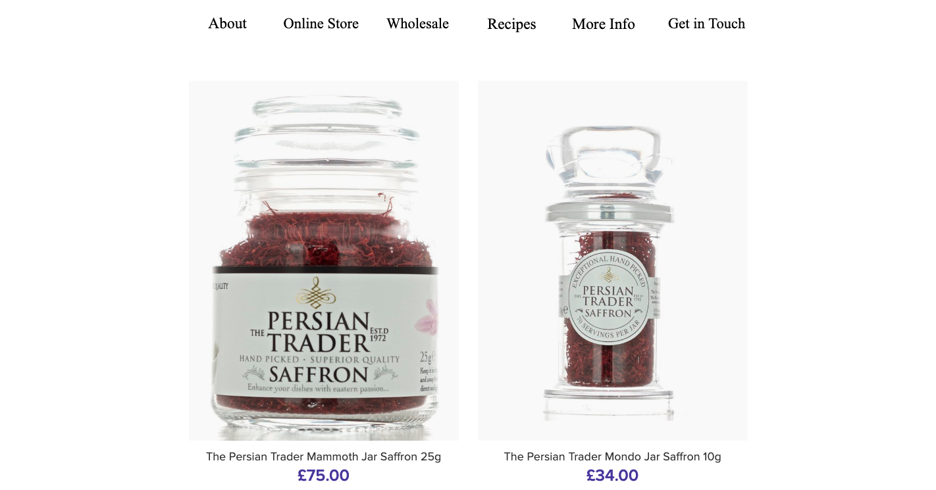The height and width of the screenshot is (490, 936).
Task: Select the £34.00 price
Action: [612, 476]
